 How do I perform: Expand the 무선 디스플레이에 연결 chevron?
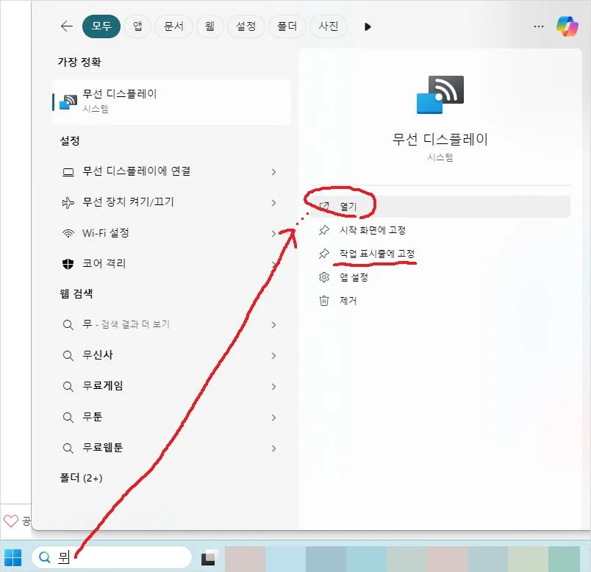(273, 172)
